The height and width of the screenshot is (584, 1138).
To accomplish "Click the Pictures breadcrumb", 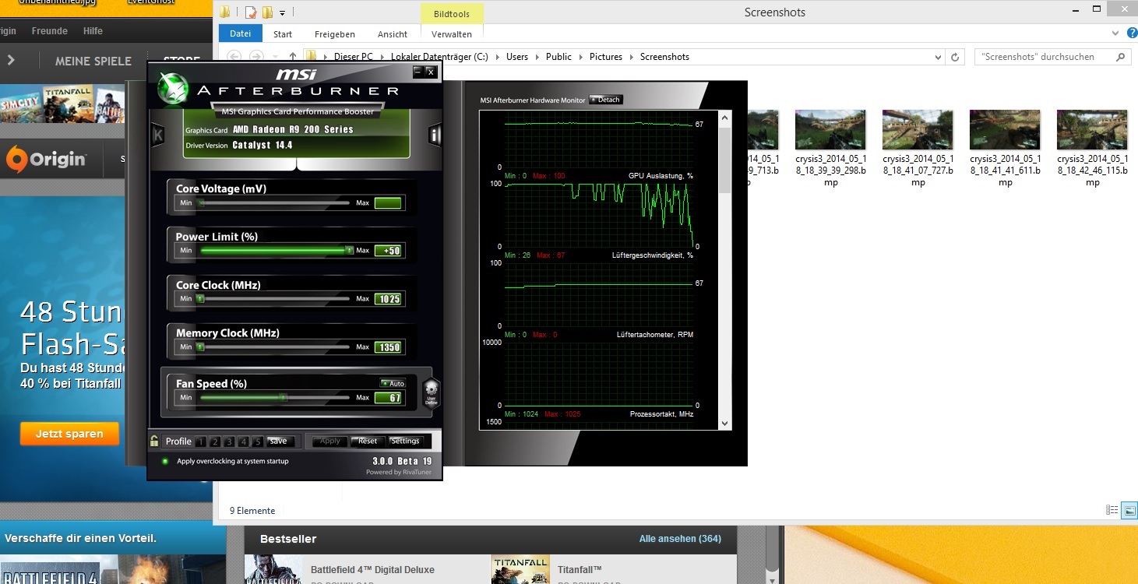I will coord(606,57).
